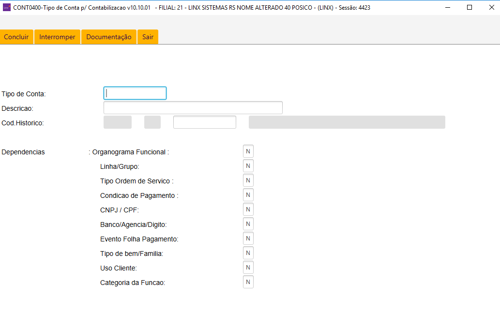Image resolution: width=500 pixels, height=329 pixels.
Task: Toggle the Uso Cliente N field
Action: coord(248,268)
